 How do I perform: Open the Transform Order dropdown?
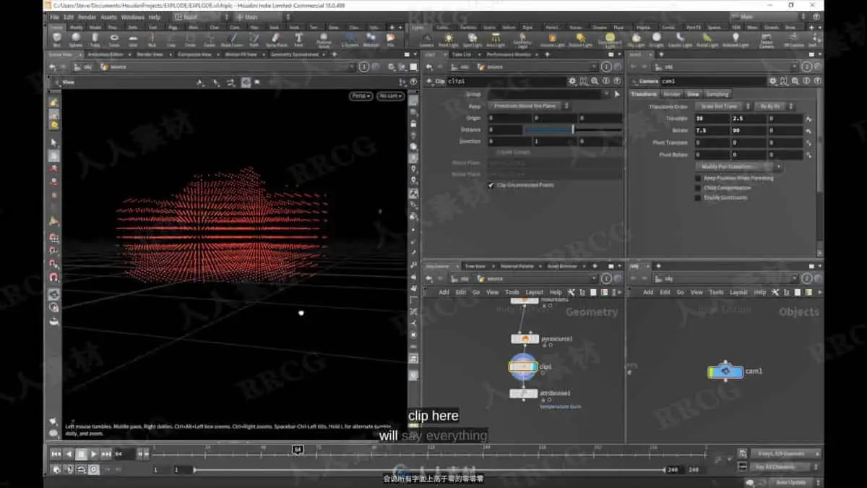pos(722,106)
